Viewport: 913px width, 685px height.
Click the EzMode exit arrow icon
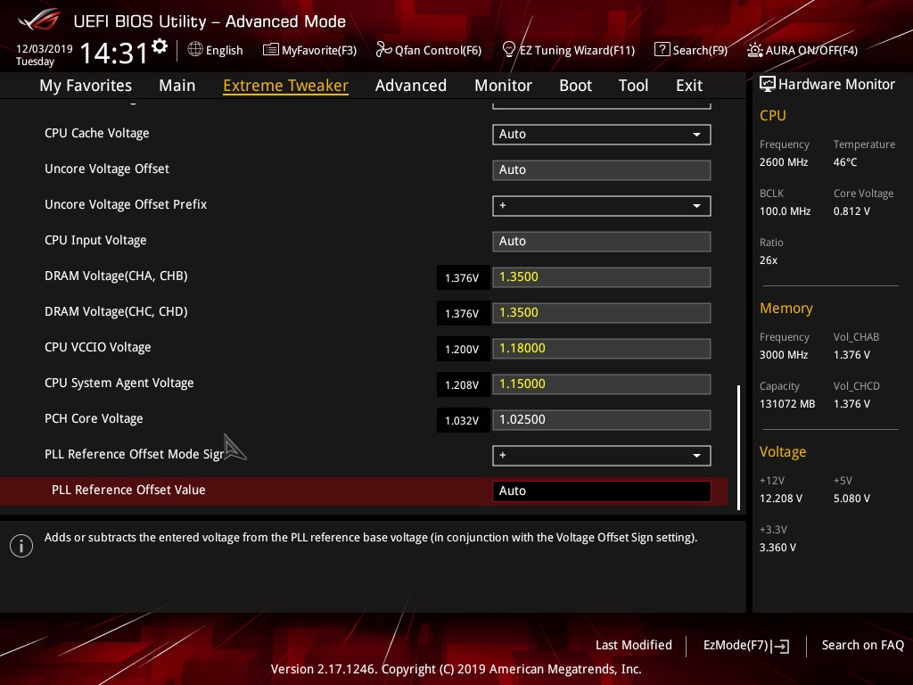click(x=780, y=646)
